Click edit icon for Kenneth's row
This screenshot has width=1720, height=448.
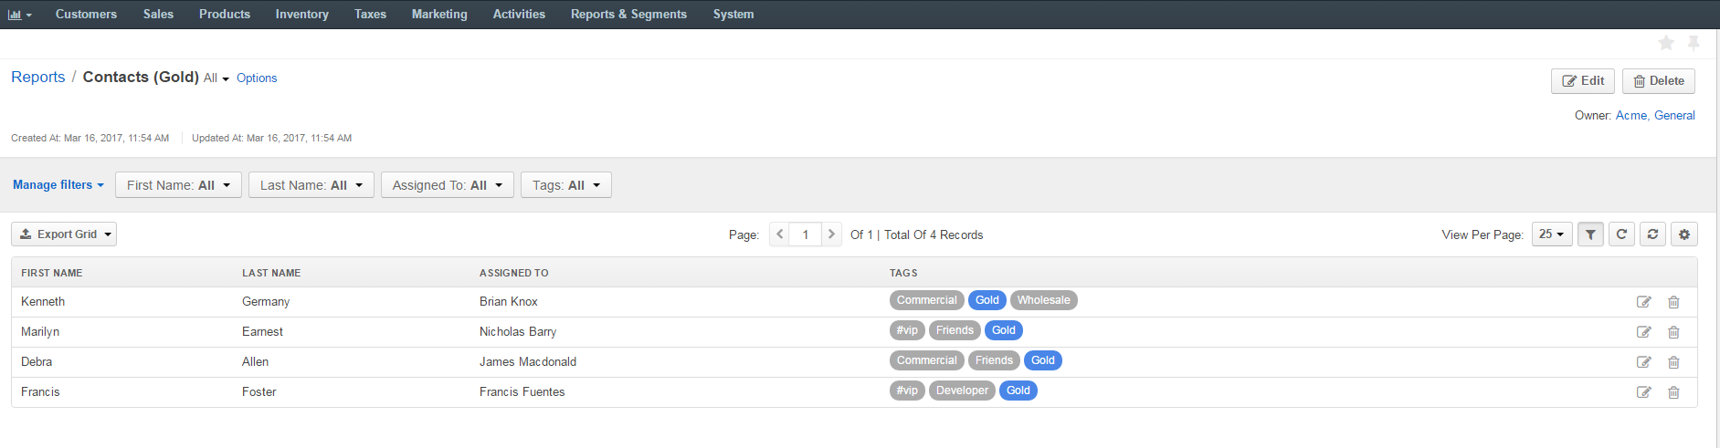coord(1643,302)
